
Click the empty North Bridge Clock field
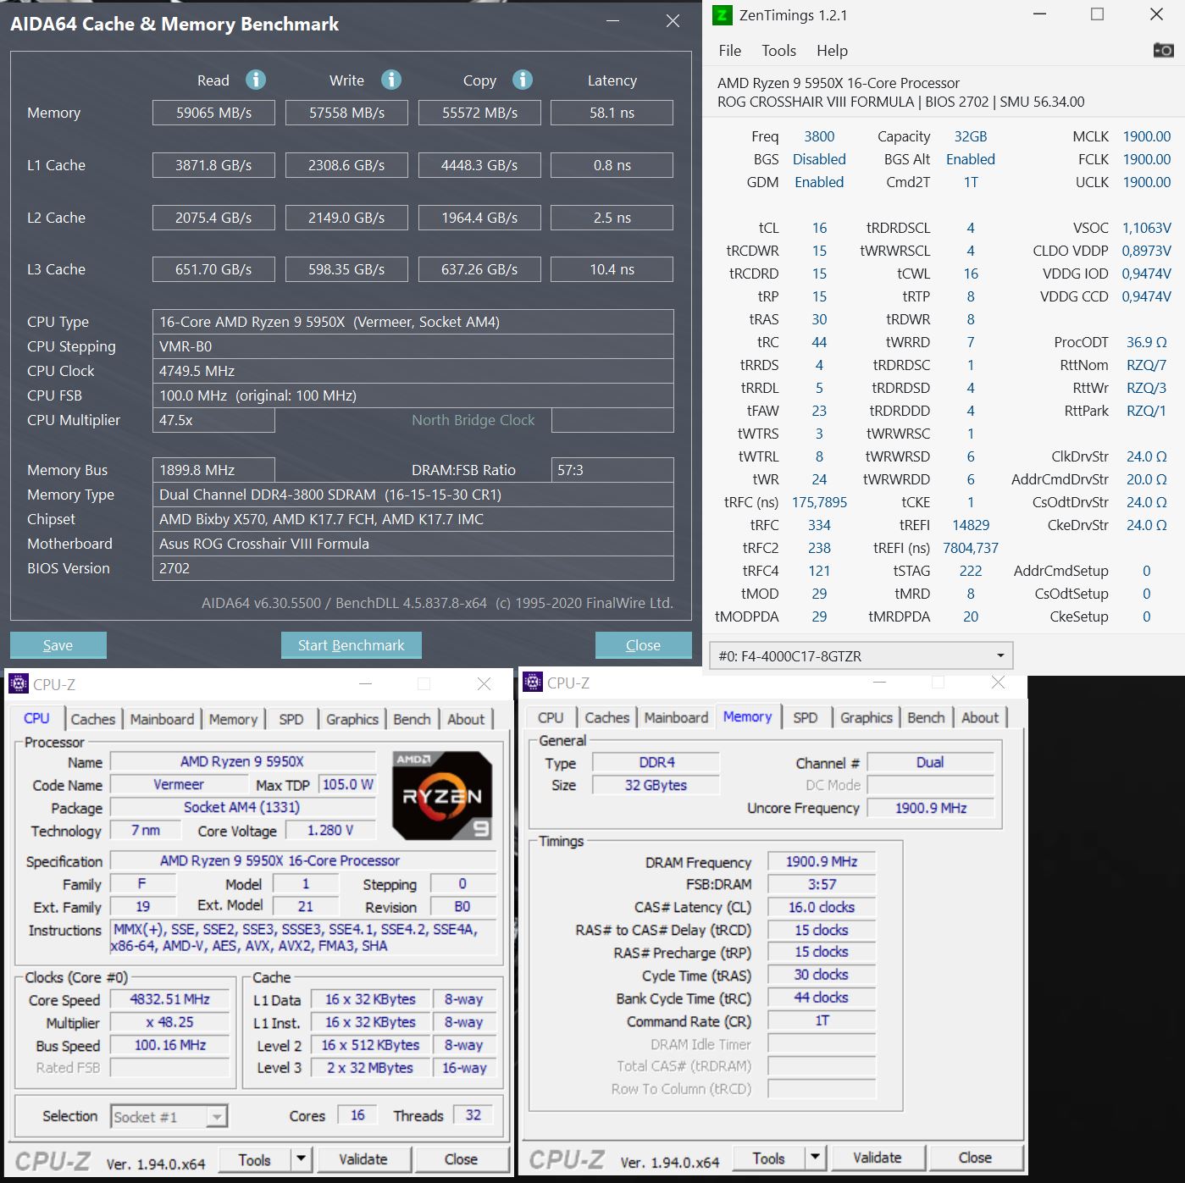(612, 420)
